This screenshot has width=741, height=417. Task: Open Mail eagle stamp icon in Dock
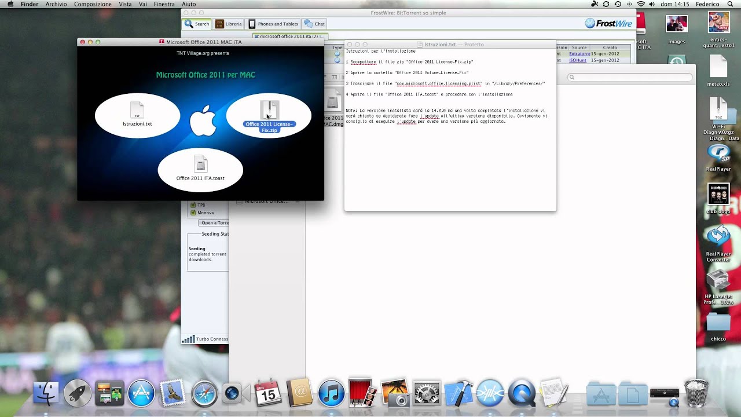point(173,394)
